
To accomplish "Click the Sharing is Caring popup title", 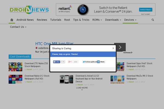I will point(61,49).
